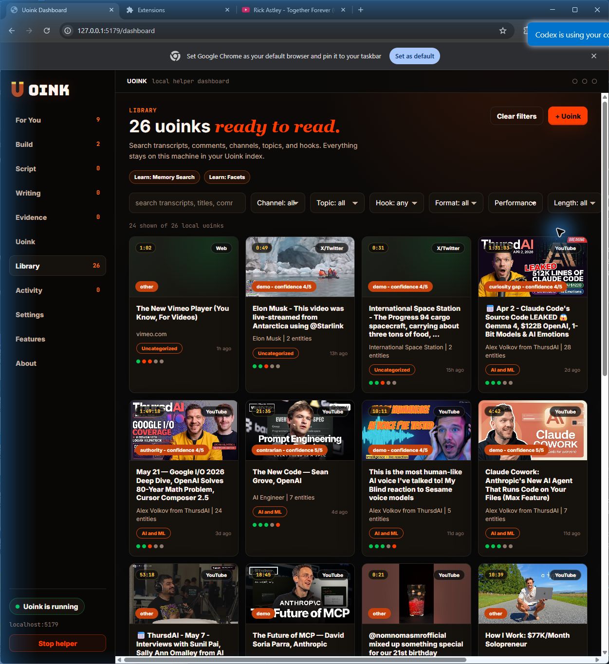This screenshot has width=609, height=664.
Task: Open Future of MCP thumbnail
Action: [x=300, y=593]
